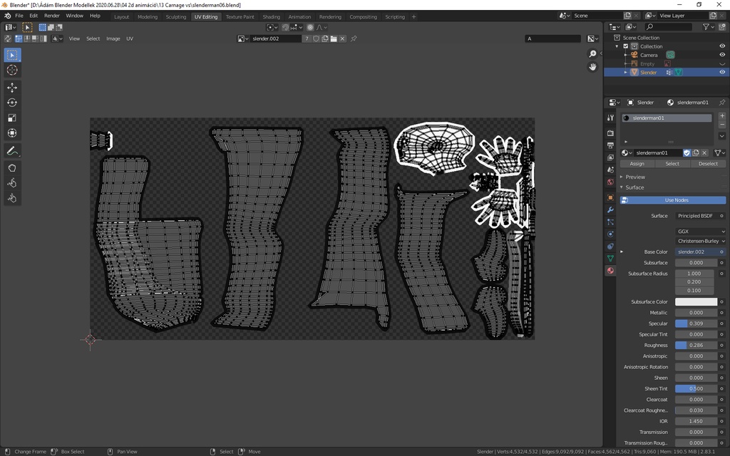Open the Output properties tab
730x456 pixels.
[610, 145]
